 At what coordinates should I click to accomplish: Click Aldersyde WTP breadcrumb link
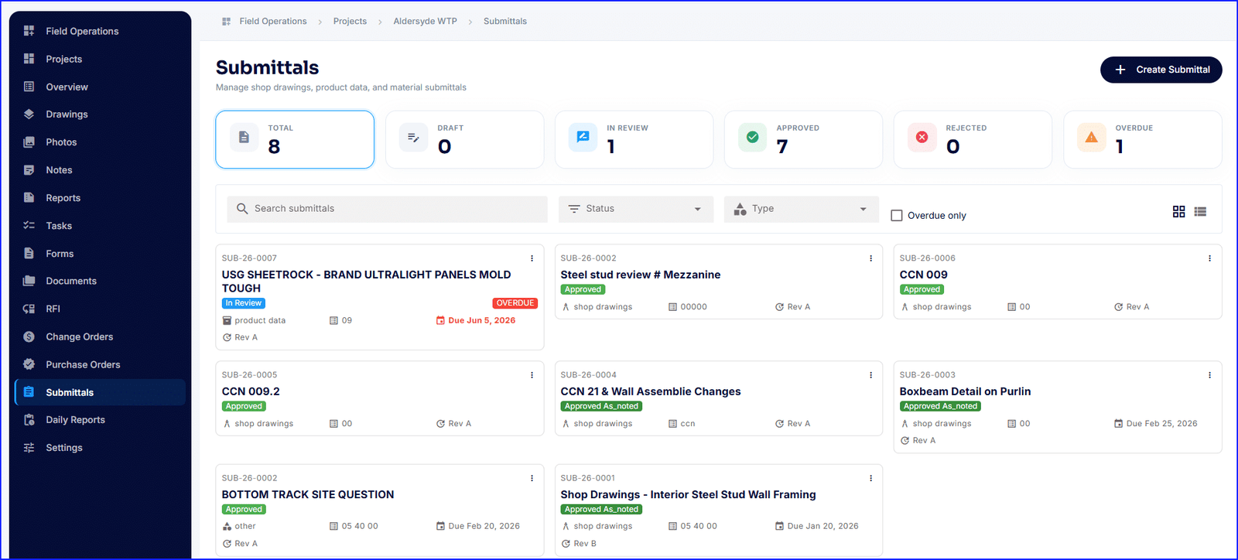click(x=425, y=22)
